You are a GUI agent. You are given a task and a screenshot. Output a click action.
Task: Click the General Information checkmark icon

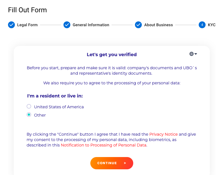coord(67,25)
